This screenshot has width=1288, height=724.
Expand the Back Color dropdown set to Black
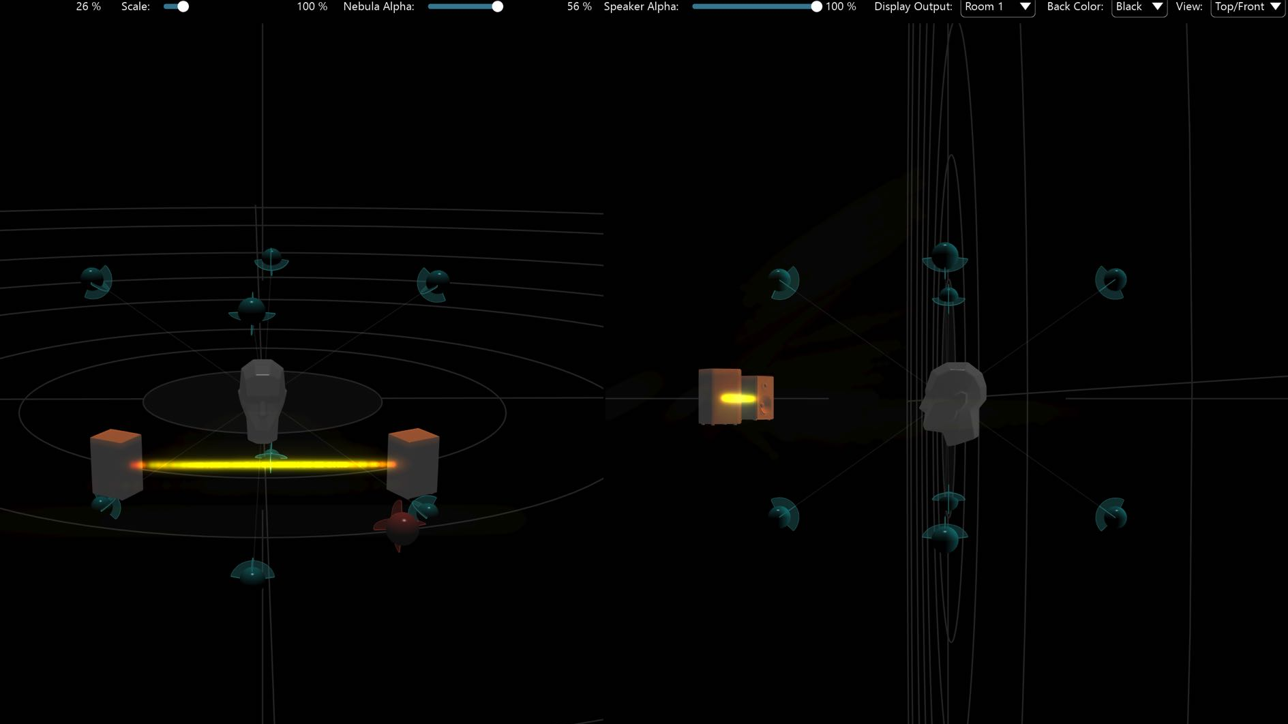pos(1139,7)
